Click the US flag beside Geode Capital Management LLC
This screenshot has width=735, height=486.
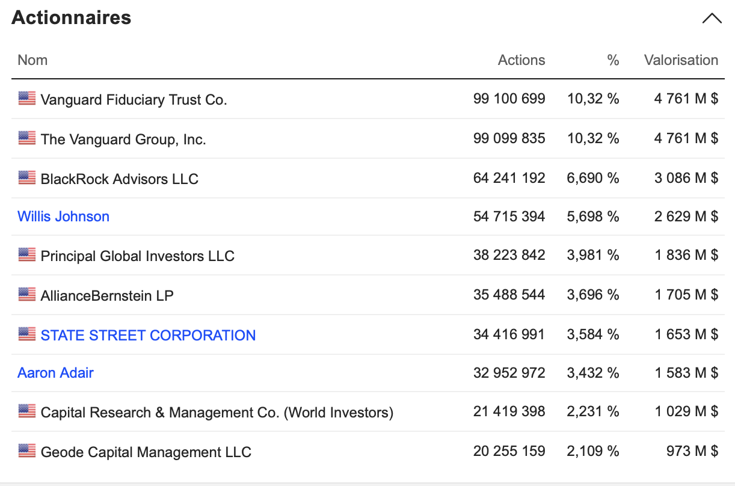[27, 451]
